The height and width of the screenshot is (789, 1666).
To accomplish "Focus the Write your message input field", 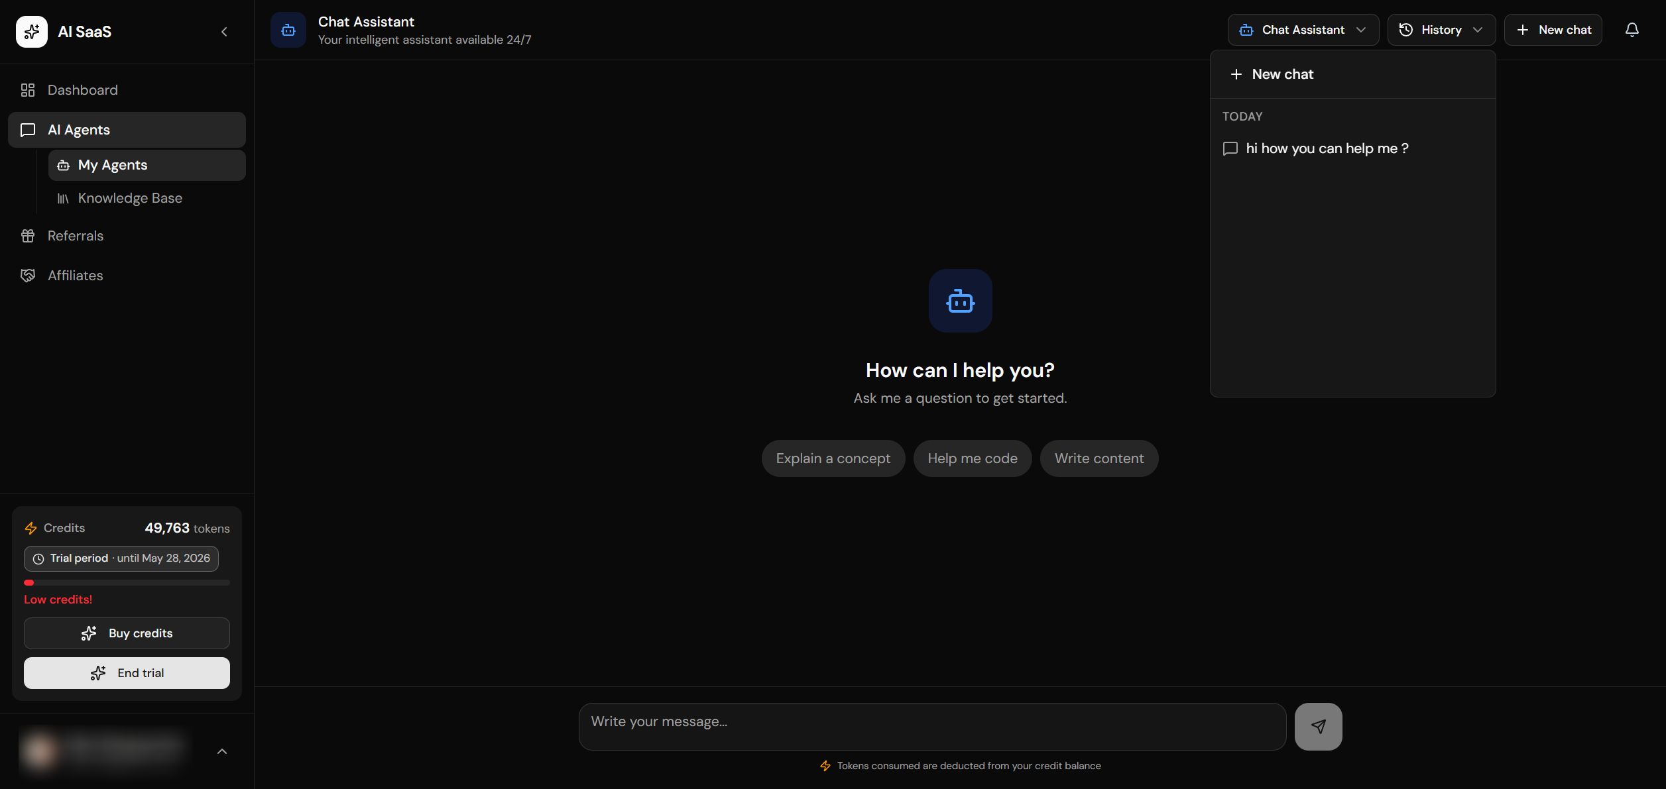I will tap(932, 727).
